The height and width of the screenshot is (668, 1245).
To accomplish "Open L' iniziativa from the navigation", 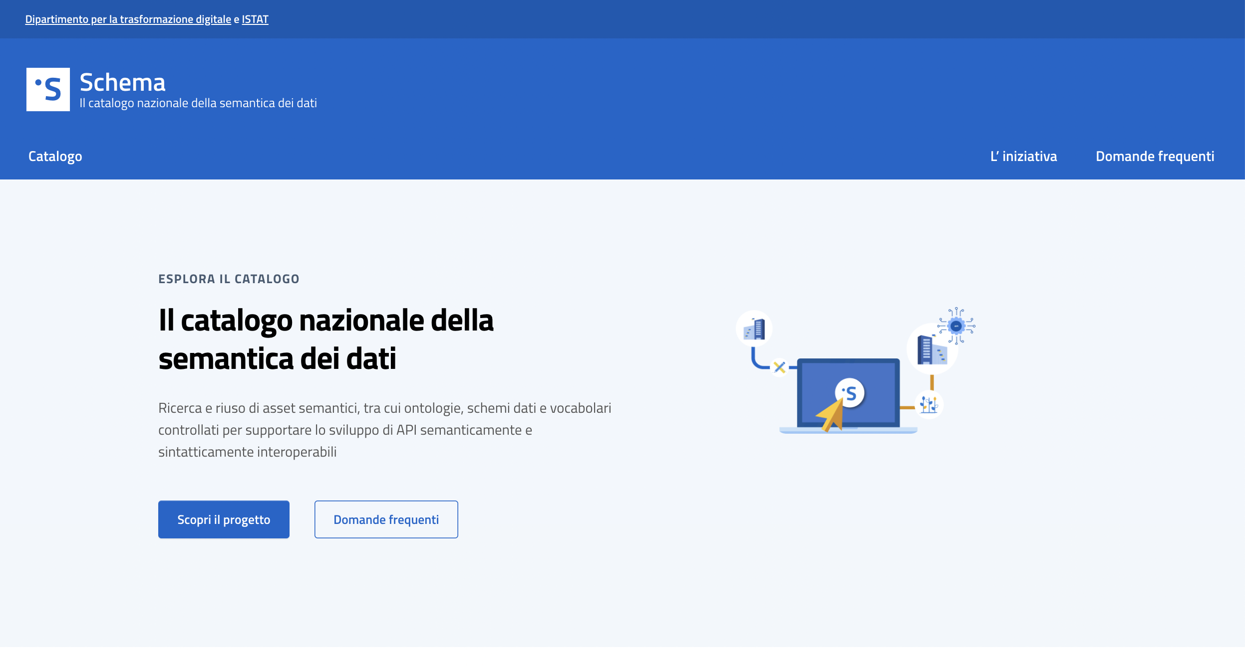I will click(1024, 156).
